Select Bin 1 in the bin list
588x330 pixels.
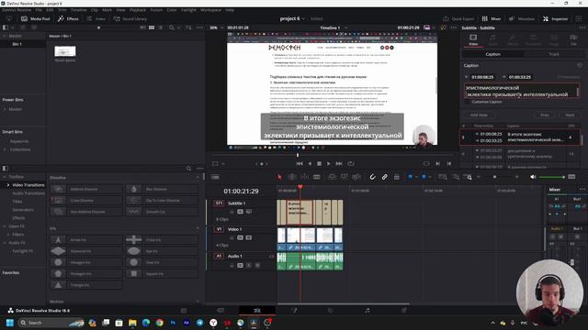pos(17,44)
